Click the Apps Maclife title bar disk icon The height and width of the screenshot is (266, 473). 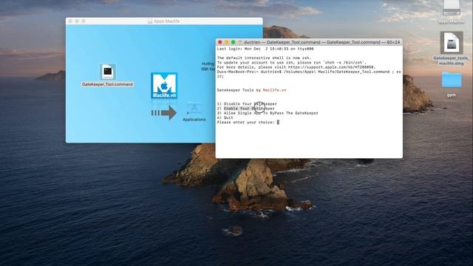pyautogui.click(x=150, y=21)
